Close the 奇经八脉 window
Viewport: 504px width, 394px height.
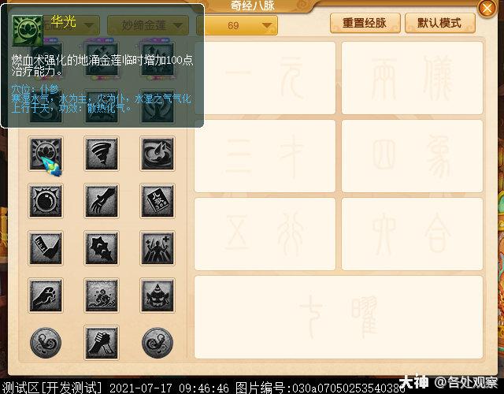(487, 8)
